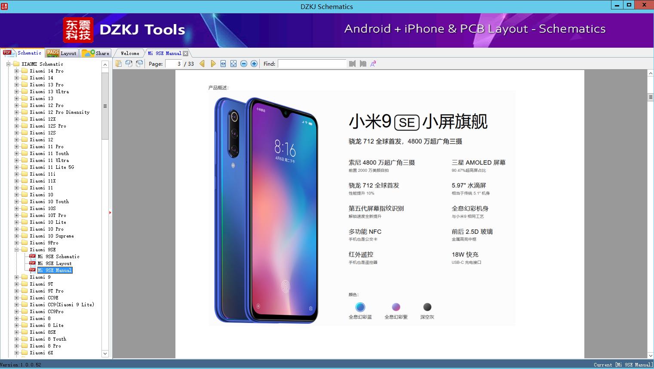Select the Xiaomi 10T Pro tree row
The image size is (654, 369).
point(48,215)
